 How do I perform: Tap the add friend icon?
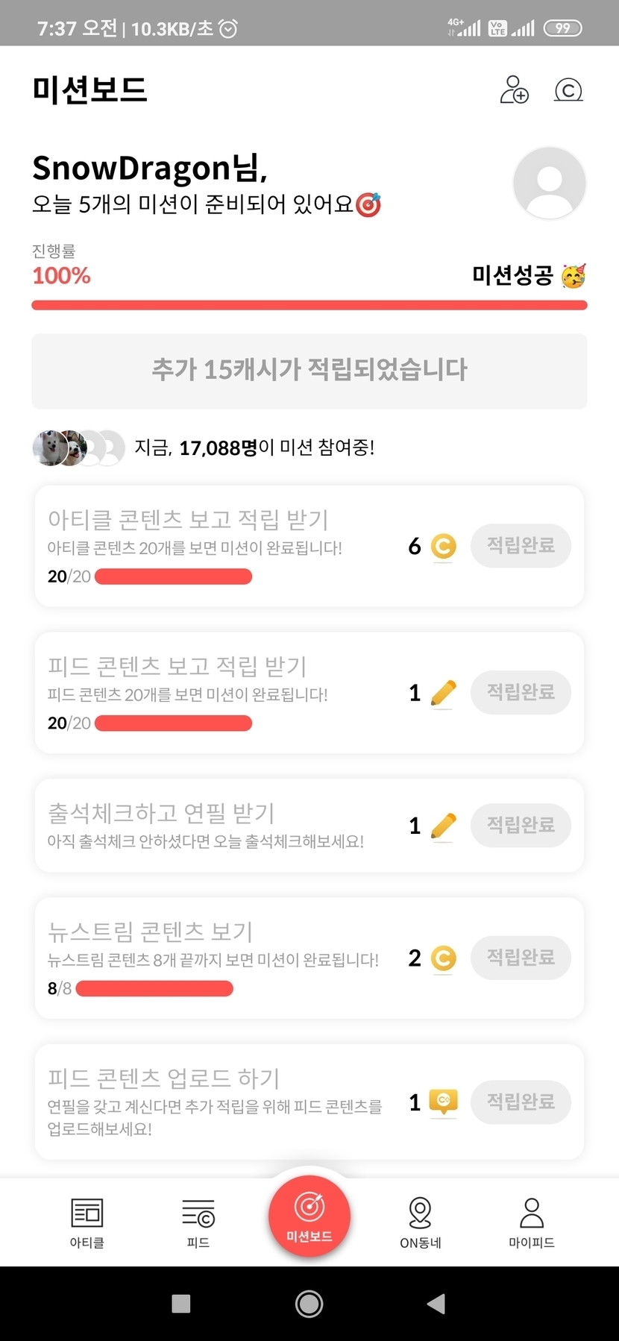click(514, 90)
